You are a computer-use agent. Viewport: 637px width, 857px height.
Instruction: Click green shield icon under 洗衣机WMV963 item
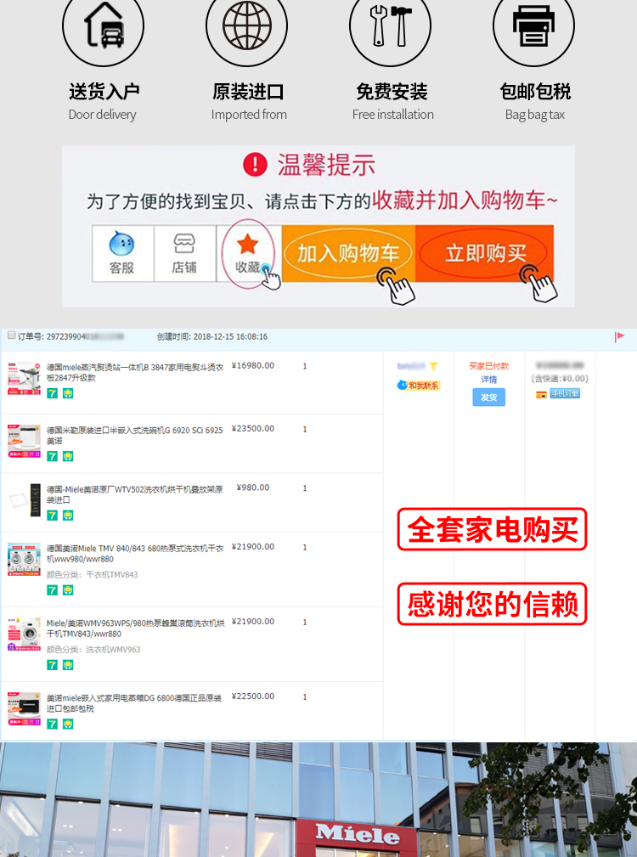(x=68, y=664)
